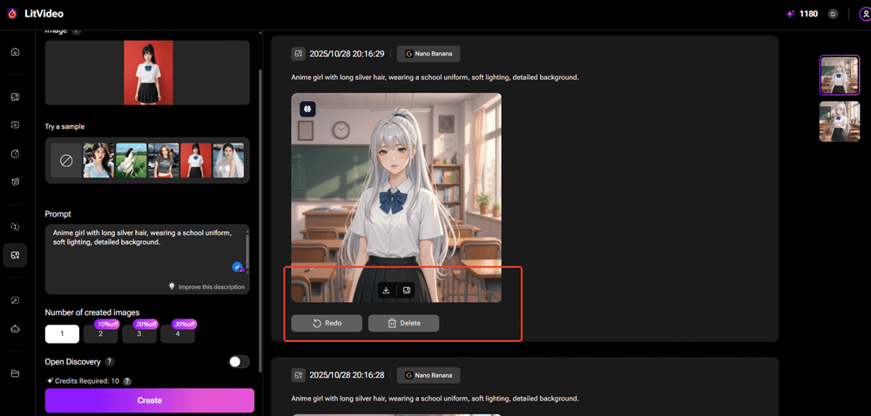This screenshot has width=871, height=416.
Task: Open the large generated anime girl image
Action: click(396, 198)
